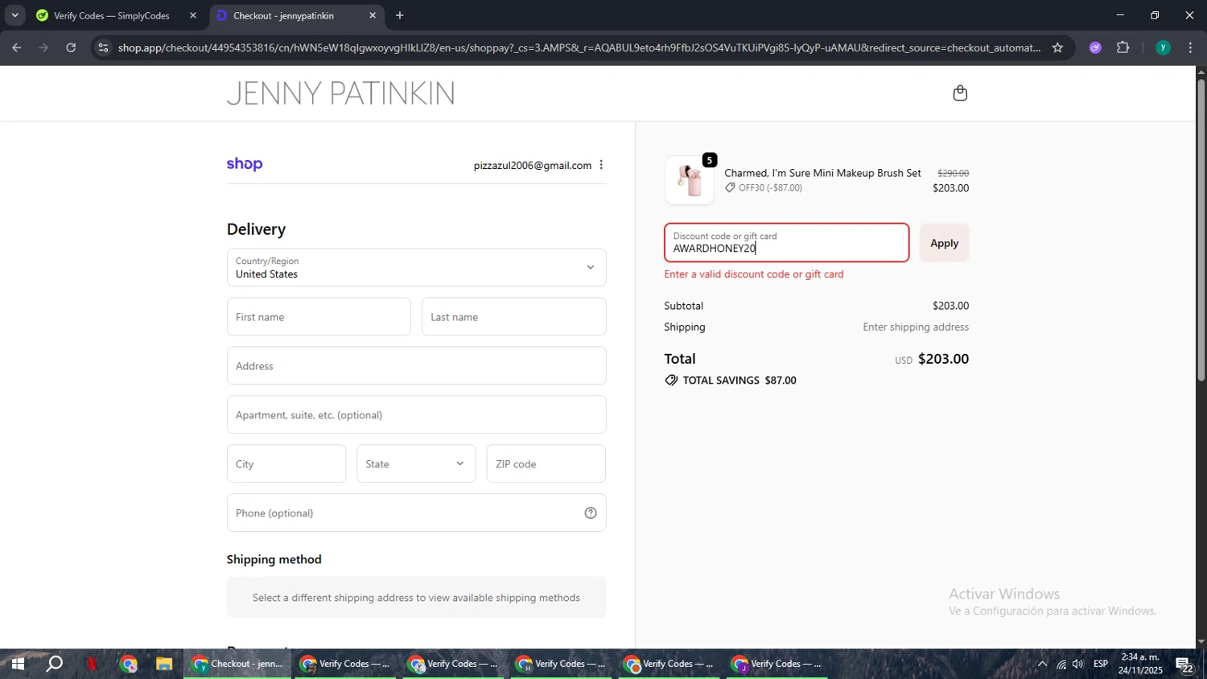Click the browser back arrow
The height and width of the screenshot is (679, 1207).
pyautogui.click(x=16, y=47)
